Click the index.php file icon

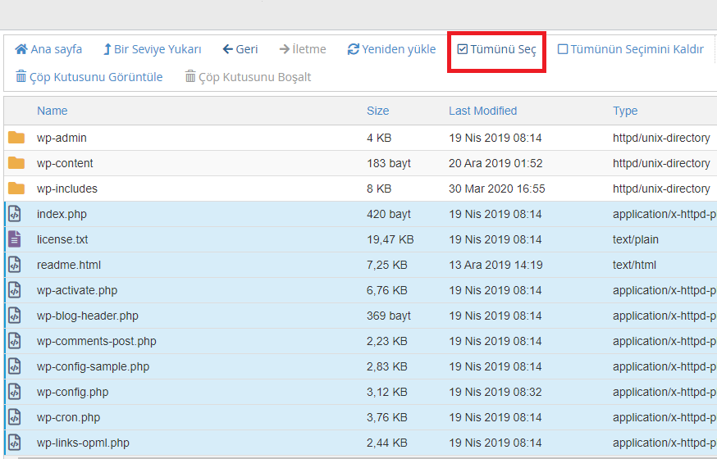click(15, 214)
